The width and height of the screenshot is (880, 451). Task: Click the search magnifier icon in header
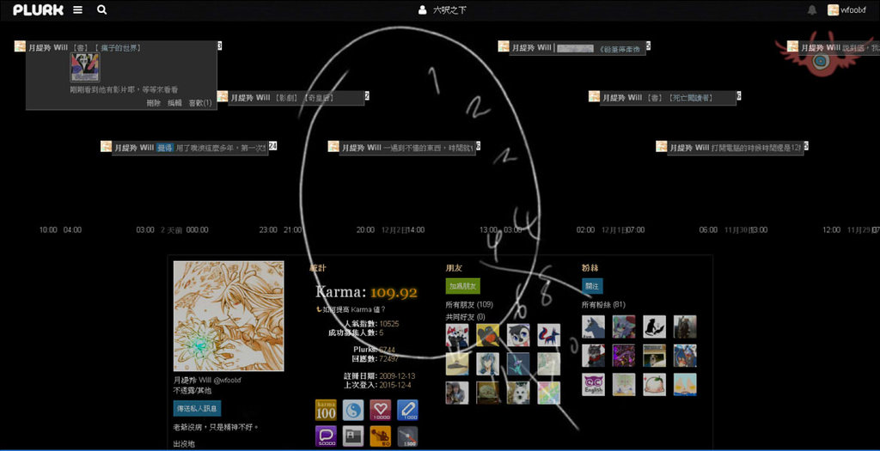click(101, 9)
